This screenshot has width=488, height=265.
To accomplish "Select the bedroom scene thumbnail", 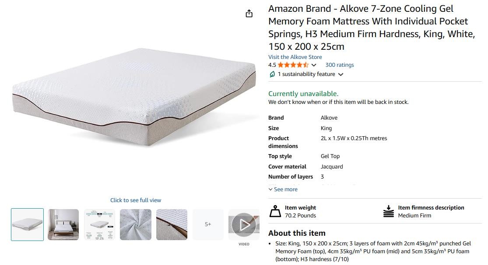I will [x=63, y=224].
